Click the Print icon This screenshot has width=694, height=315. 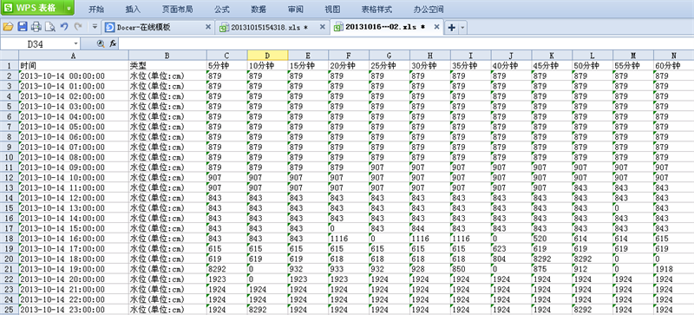click(36, 28)
